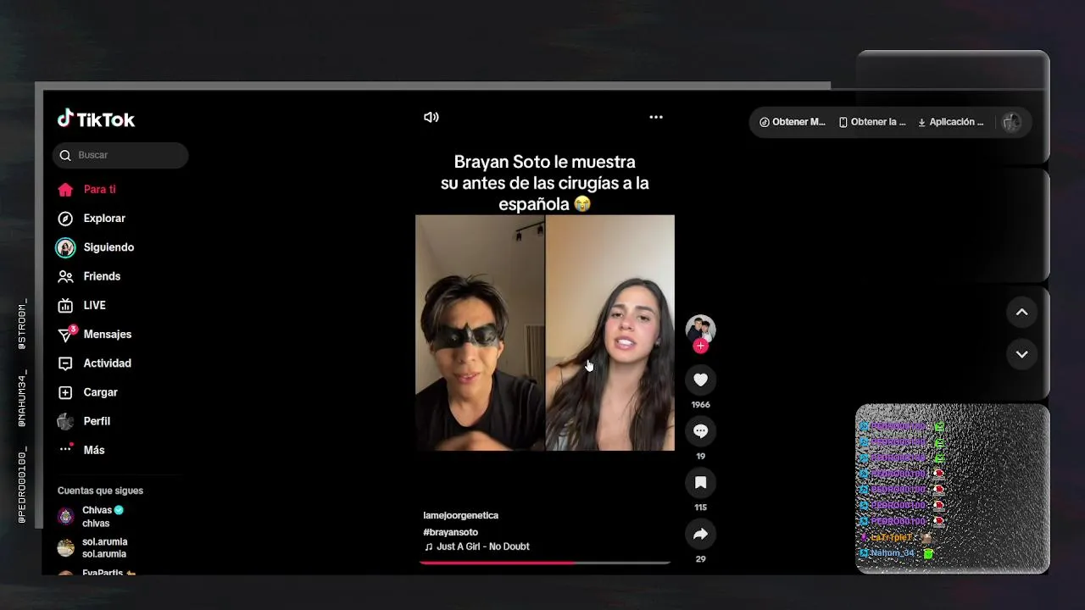The width and height of the screenshot is (1085, 610).
Task: Click the sol.arumia account avatar
Action: (65, 548)
